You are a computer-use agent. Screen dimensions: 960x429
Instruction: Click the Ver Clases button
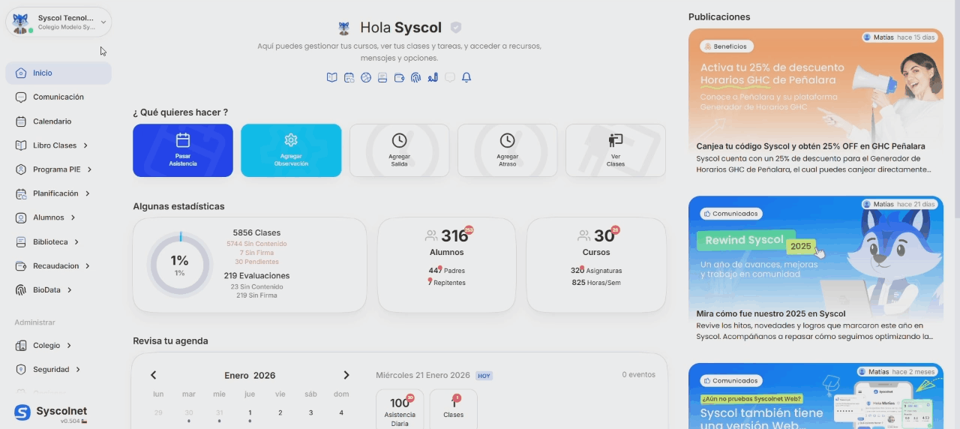(x=616, y=151)
